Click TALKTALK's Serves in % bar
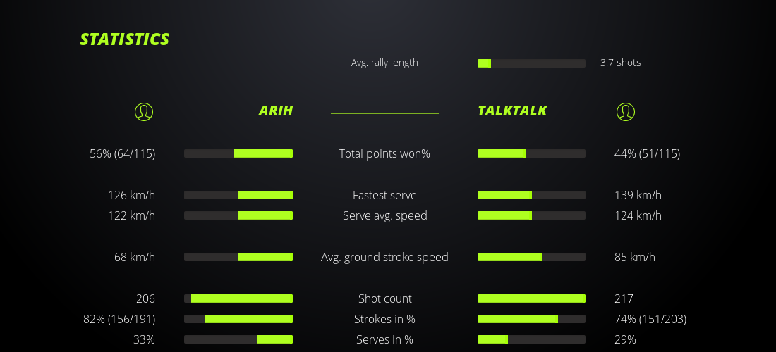Viewport: 776px width, 352px height. [x=531, y=339]
